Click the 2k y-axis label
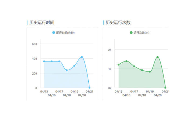 [110, 50]
